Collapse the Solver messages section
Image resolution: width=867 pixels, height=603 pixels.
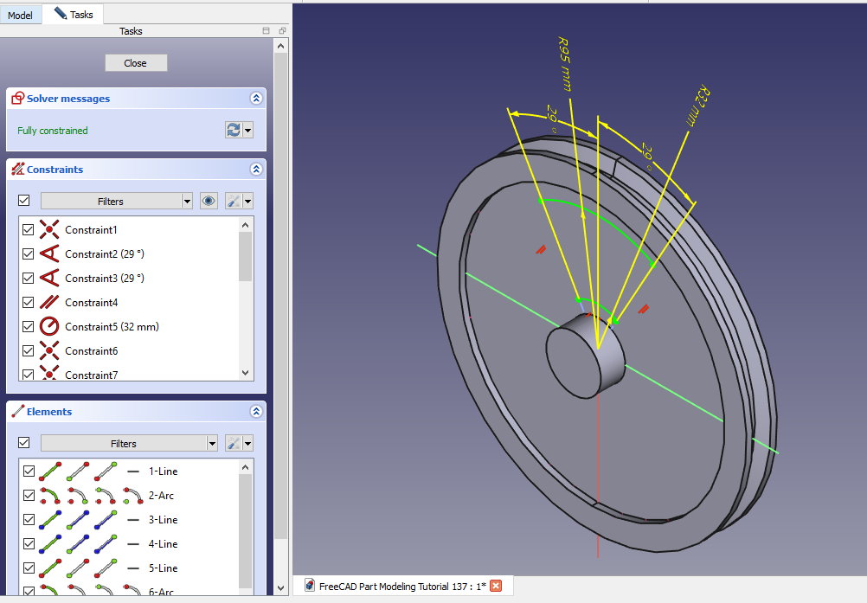[x=256, y=99]
